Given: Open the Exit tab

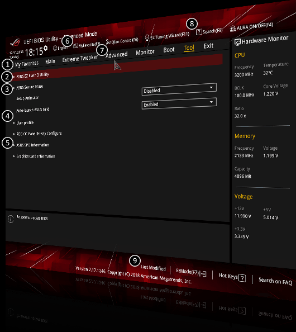Looking at the screenshot, I should (208, 46).
